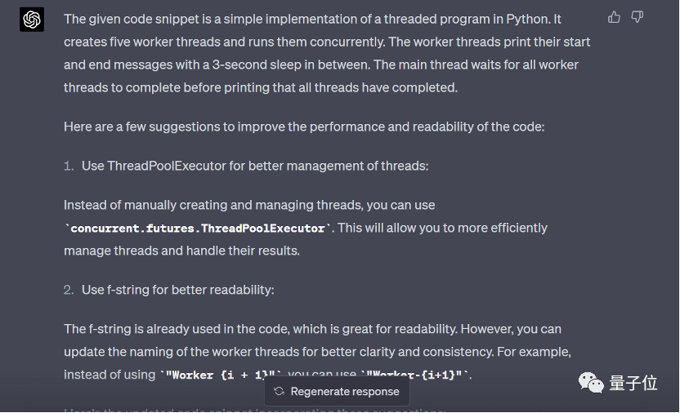Click the circular arrows regenerate icon
This screenshot has width=680, height=413.
pos(279,391)
